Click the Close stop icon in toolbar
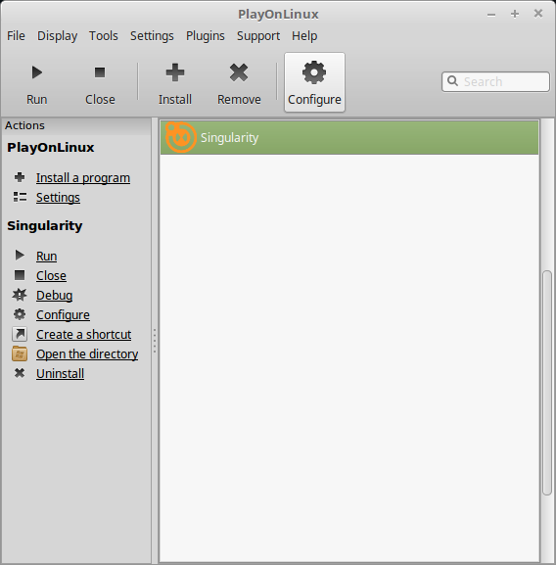 click(x=100, y=72)
